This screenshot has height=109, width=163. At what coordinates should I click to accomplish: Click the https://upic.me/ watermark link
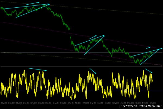(150, 106)
